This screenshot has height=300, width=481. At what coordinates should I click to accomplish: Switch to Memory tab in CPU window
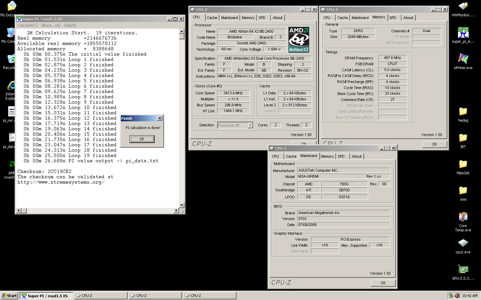coord(248,18)
